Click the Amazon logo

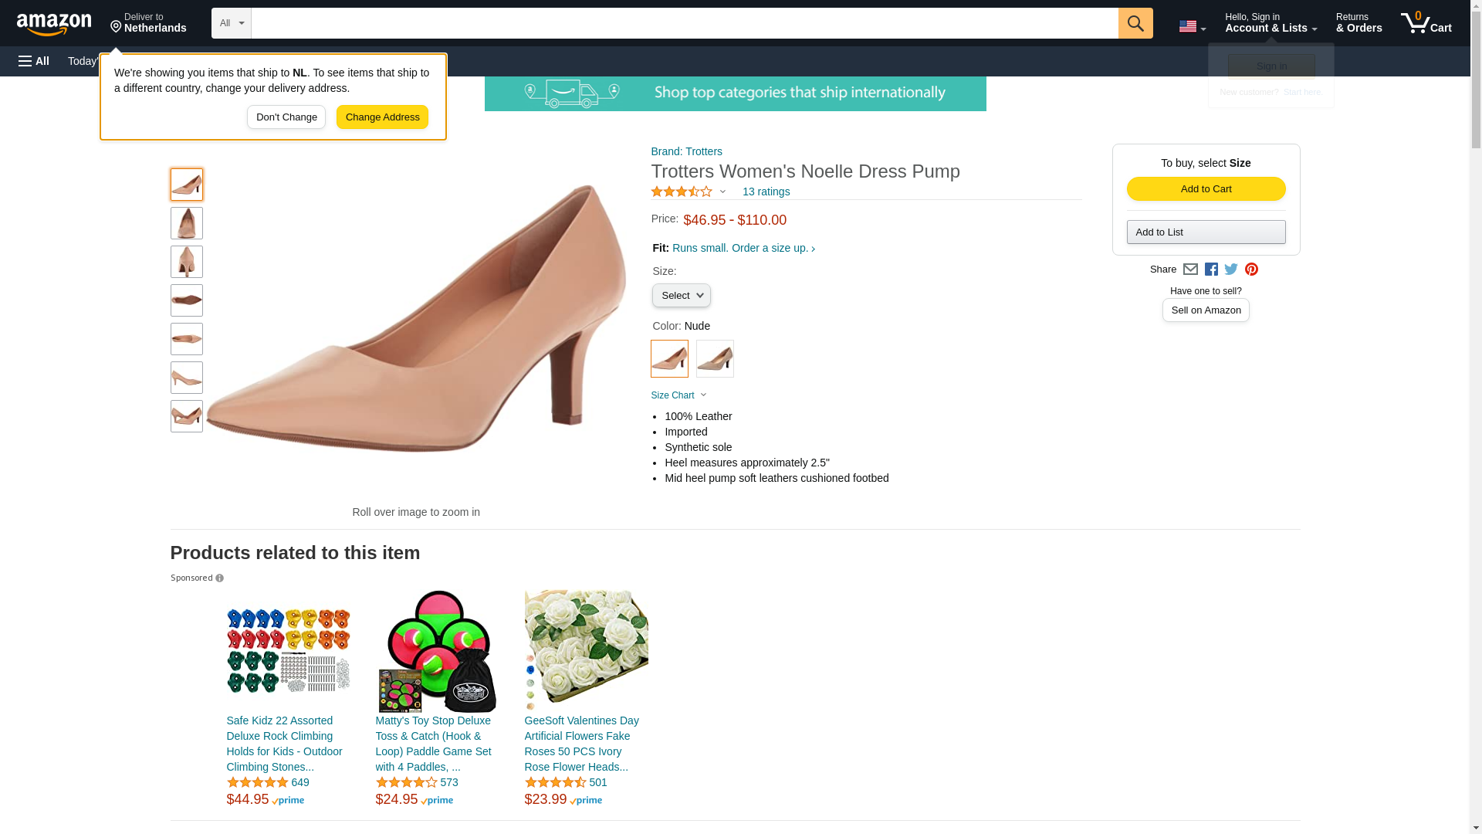pos(54,24)
